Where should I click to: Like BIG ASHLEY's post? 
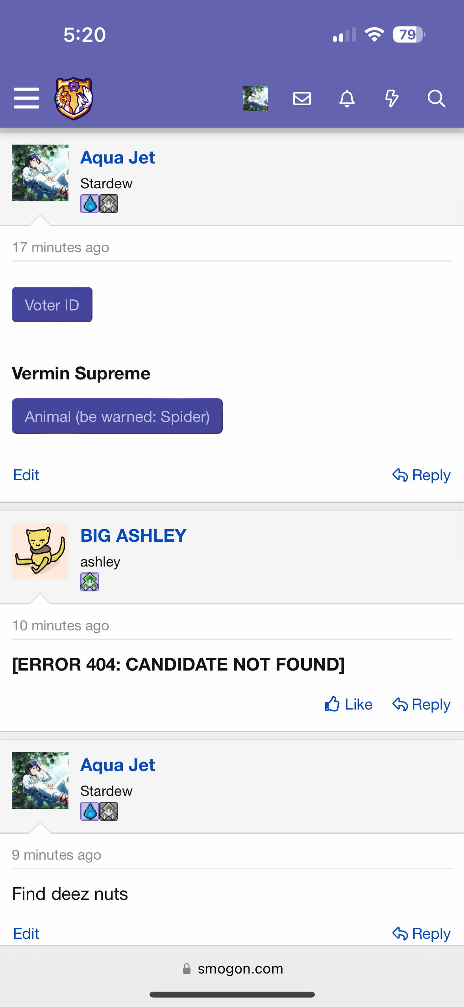348,704
